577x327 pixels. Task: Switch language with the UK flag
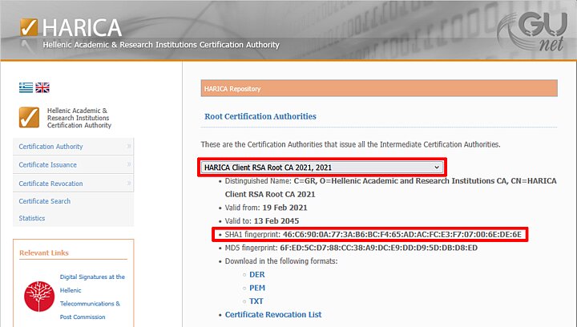pyautogui.click(x=42, y=87)
